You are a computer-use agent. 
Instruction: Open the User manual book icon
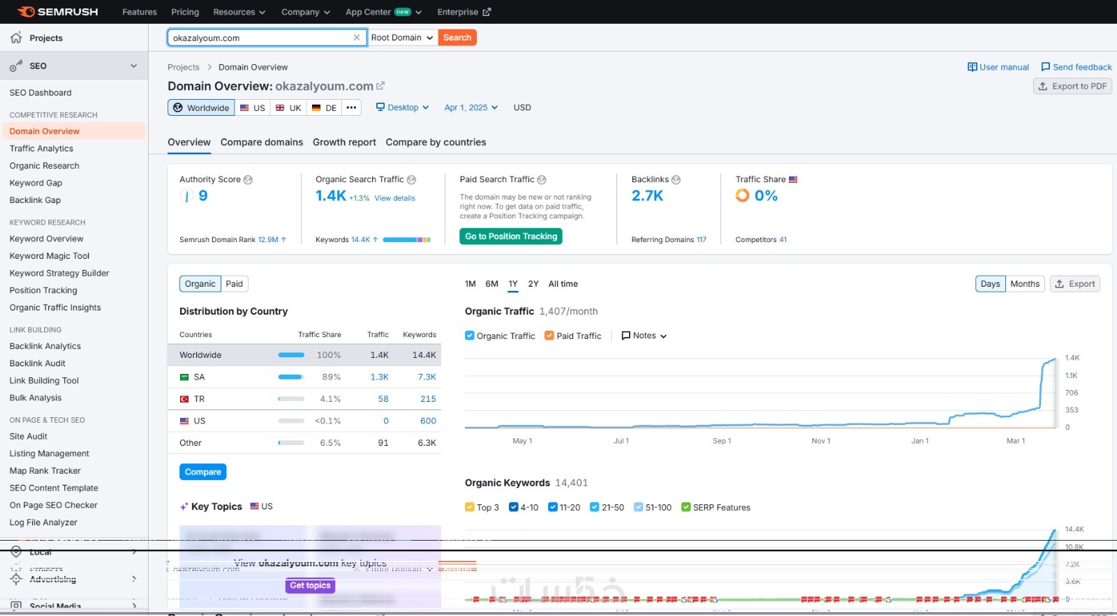pos(972,67)
